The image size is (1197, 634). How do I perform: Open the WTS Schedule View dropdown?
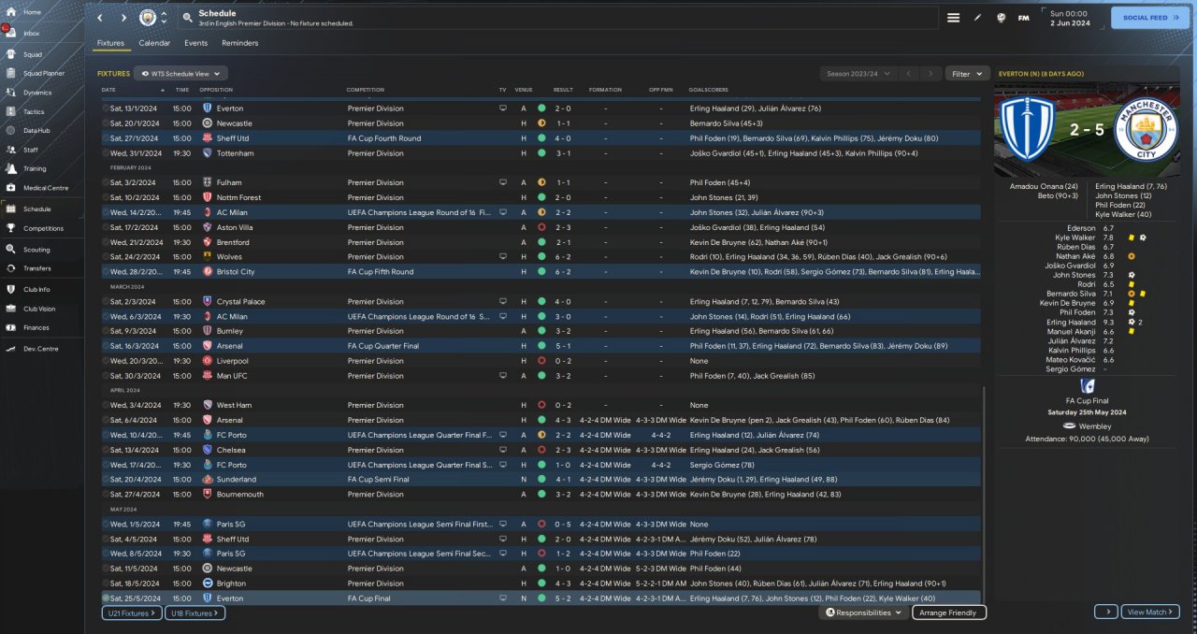point(180,73)
